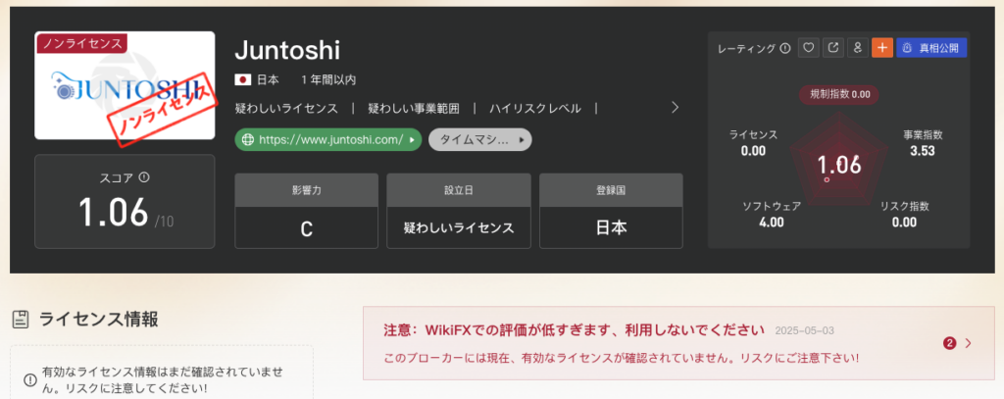1004x399 pixels.
Task: Click the 疑わしいライセンス tag in tag row
Action: [x=287, y=108]
